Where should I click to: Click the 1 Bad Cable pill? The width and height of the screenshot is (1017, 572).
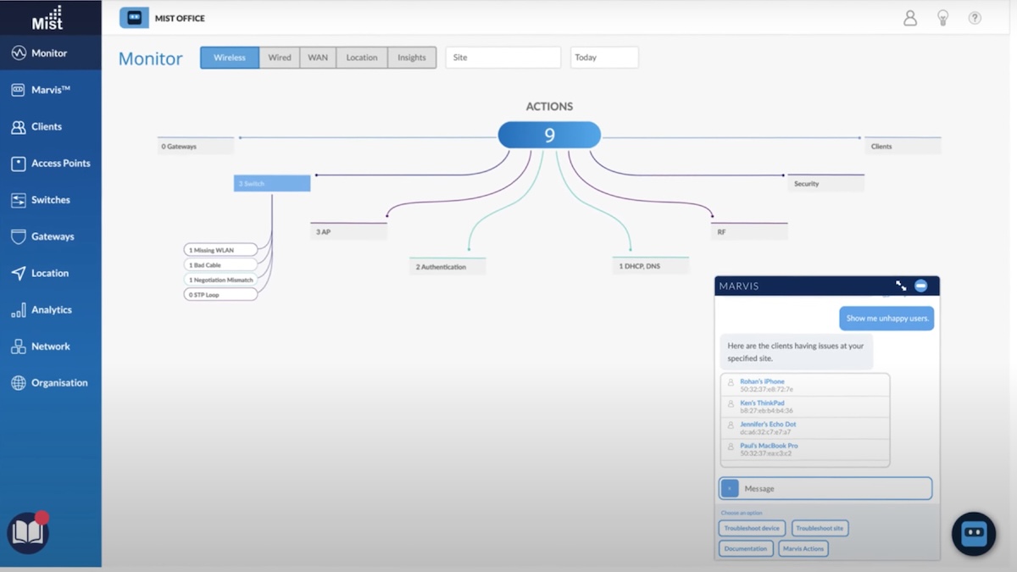[x=220, y=265]
